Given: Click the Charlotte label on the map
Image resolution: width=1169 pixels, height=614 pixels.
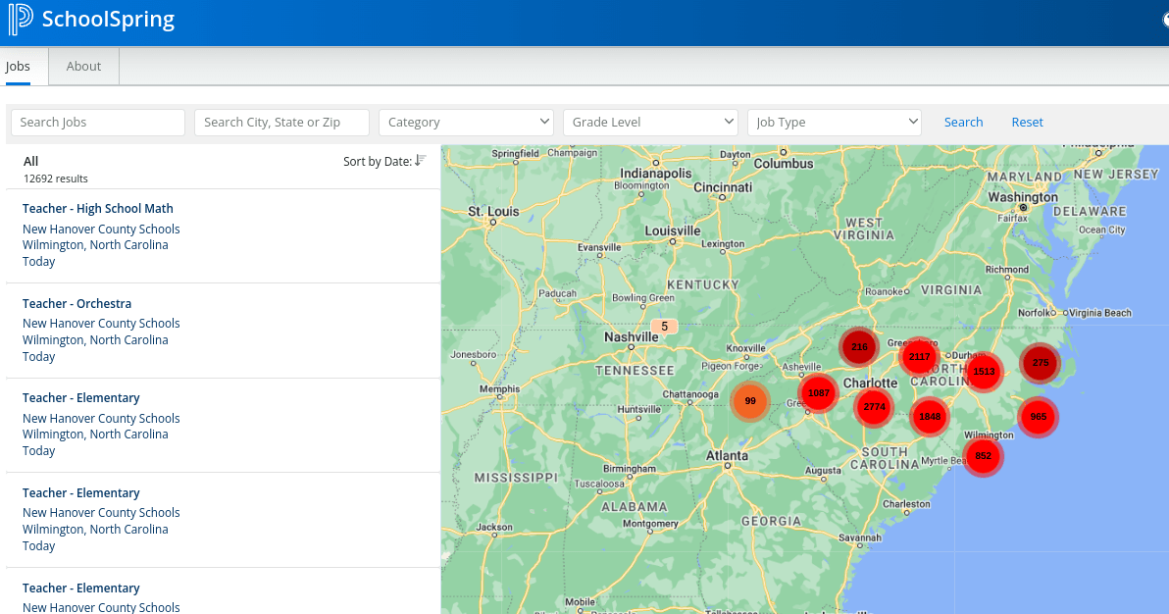Looking at the screenshot, I should [870, 383].
